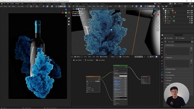194x109 pixels.
Task: Click white color swatch in Principled BSDF node
Action: pyautogui.click(x=123, y=76)
